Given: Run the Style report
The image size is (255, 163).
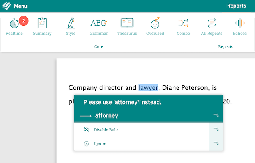Looking at the screenshot, I should [71, 26].
